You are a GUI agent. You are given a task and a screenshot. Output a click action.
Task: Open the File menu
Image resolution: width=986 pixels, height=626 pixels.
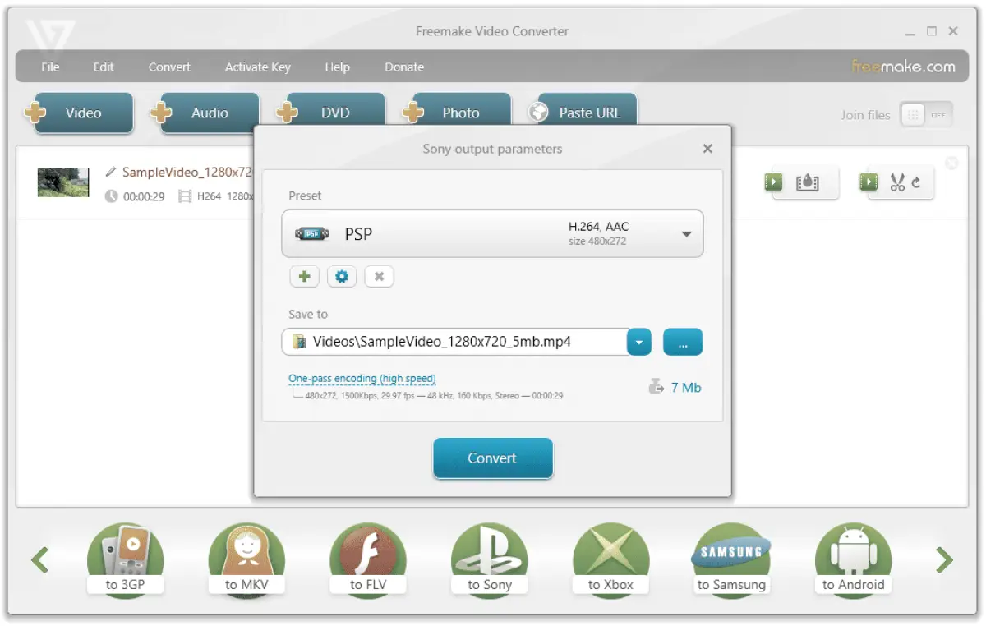pyautogui.click(x=50, y=67)
